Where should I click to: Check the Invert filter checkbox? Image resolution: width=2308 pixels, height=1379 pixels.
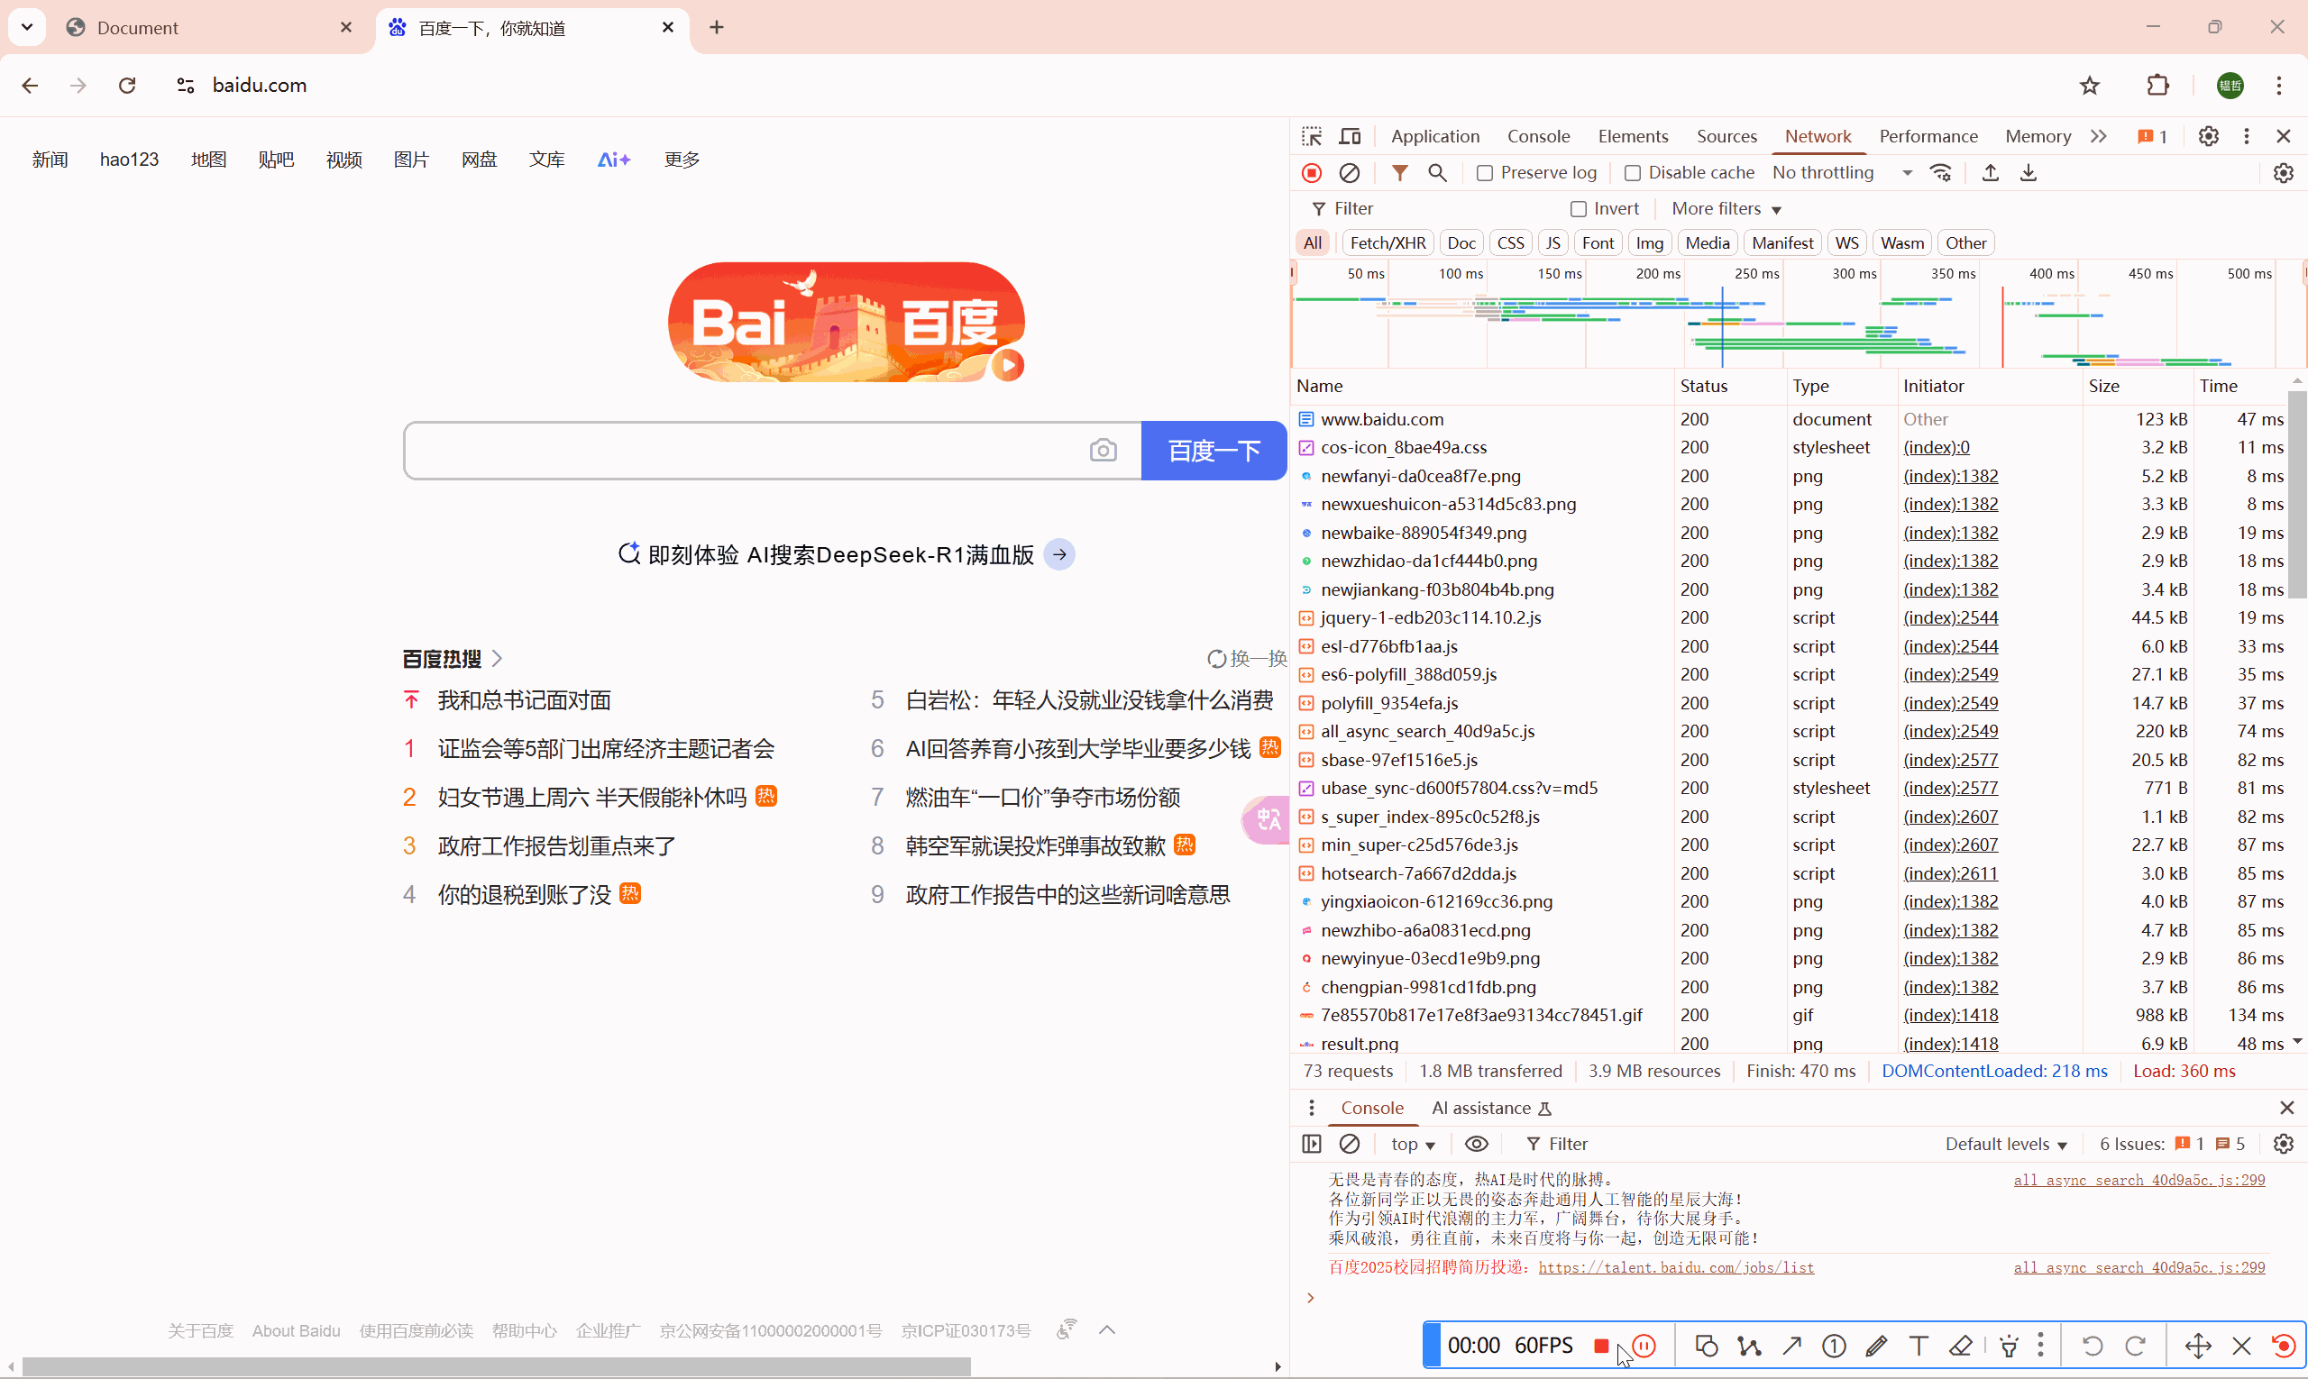[1578, 208]
